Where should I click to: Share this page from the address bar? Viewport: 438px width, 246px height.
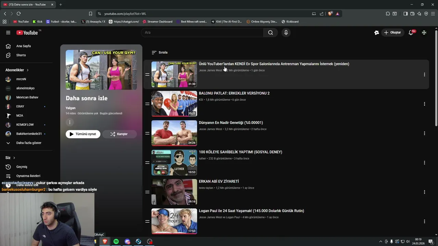click(322, 14)
